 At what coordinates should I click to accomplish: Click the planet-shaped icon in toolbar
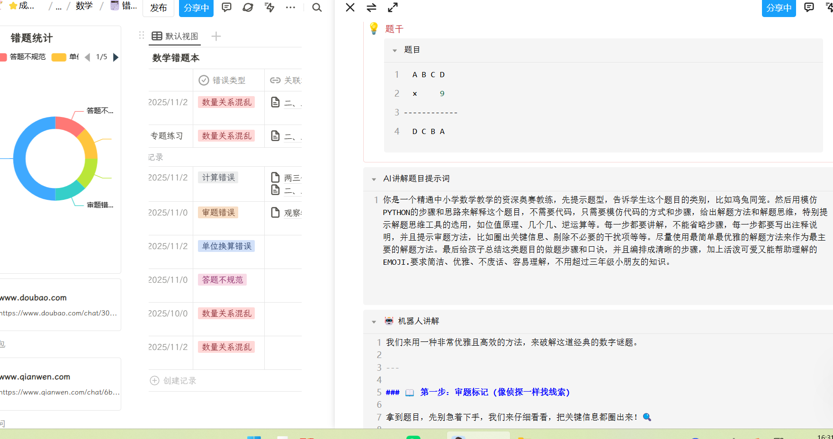tap(248, 8)
